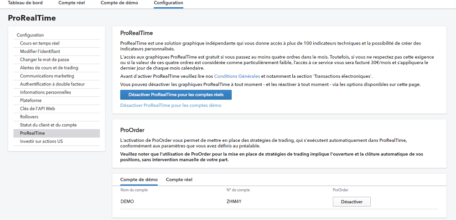
Task: Open Authentification à double facteur
Action: [x=52, y=84]
